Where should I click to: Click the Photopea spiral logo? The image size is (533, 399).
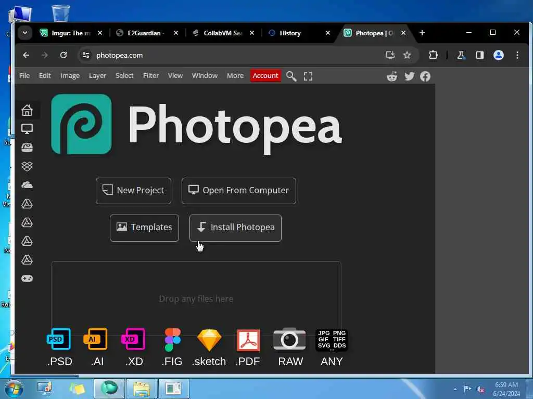click(81, 124)
